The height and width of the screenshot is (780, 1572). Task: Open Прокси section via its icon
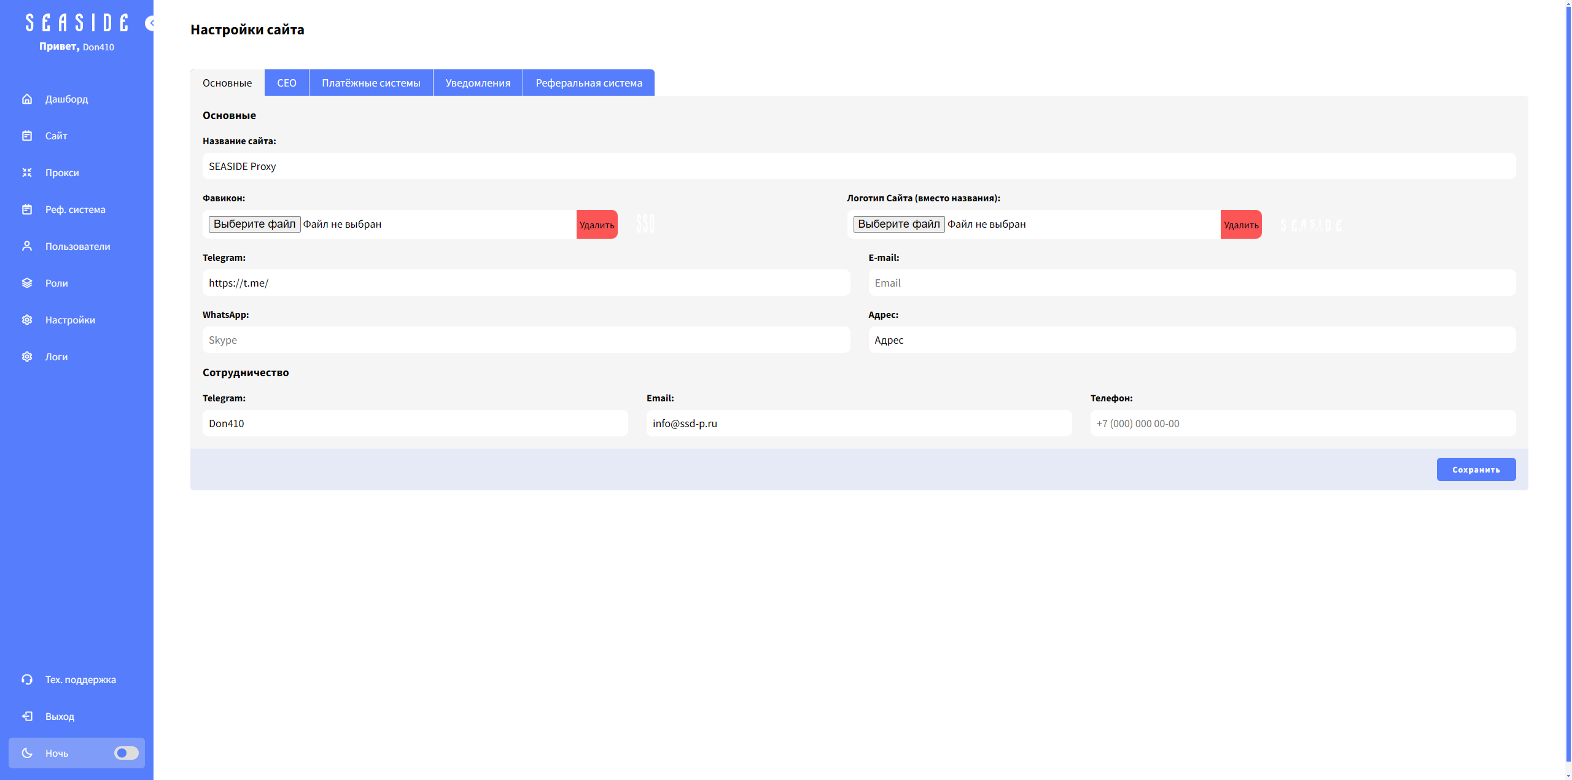27,172
